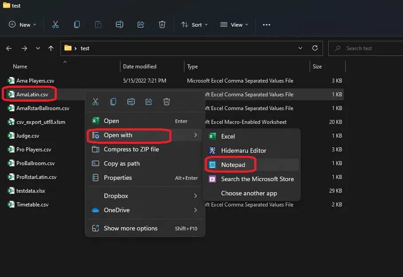Screen dimensions: 403x277
Task: Select the Timetable.csv file
Action: (x=32, y=205)
